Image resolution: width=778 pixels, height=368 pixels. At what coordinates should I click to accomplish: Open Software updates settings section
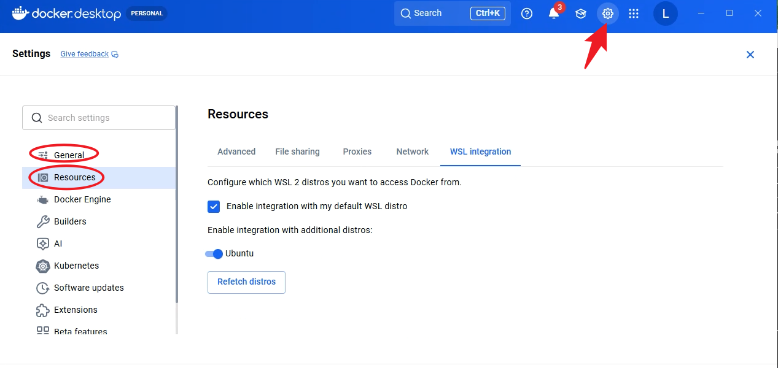tap(99, 288)
